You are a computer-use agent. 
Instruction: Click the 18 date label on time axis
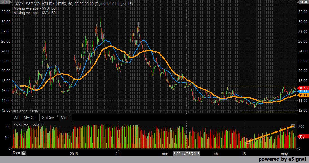point(244,154)
